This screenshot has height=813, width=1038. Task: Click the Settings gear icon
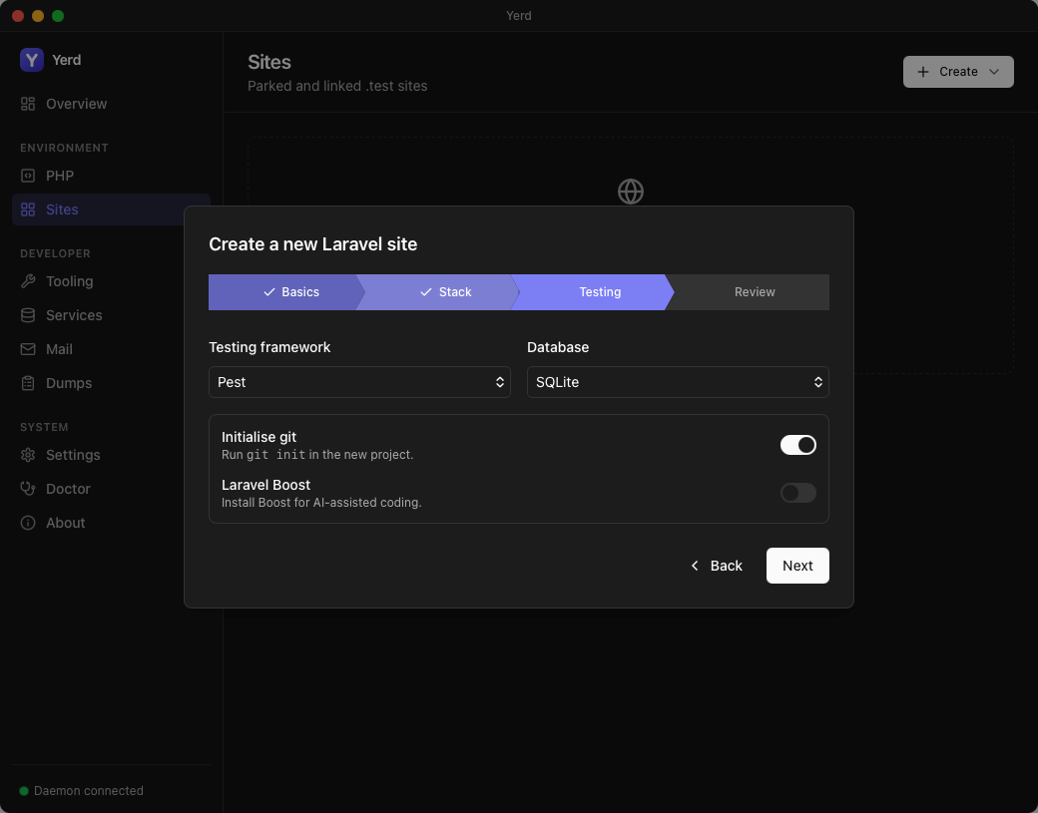tap(28, 455)
